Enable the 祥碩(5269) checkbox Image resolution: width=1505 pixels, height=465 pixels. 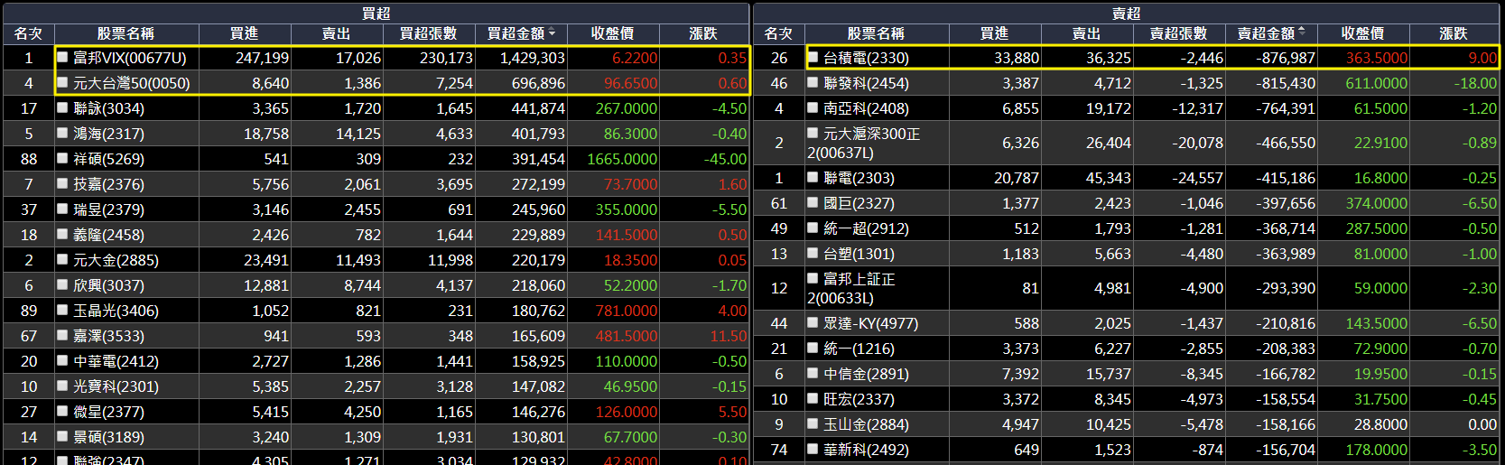click(62, 158)
